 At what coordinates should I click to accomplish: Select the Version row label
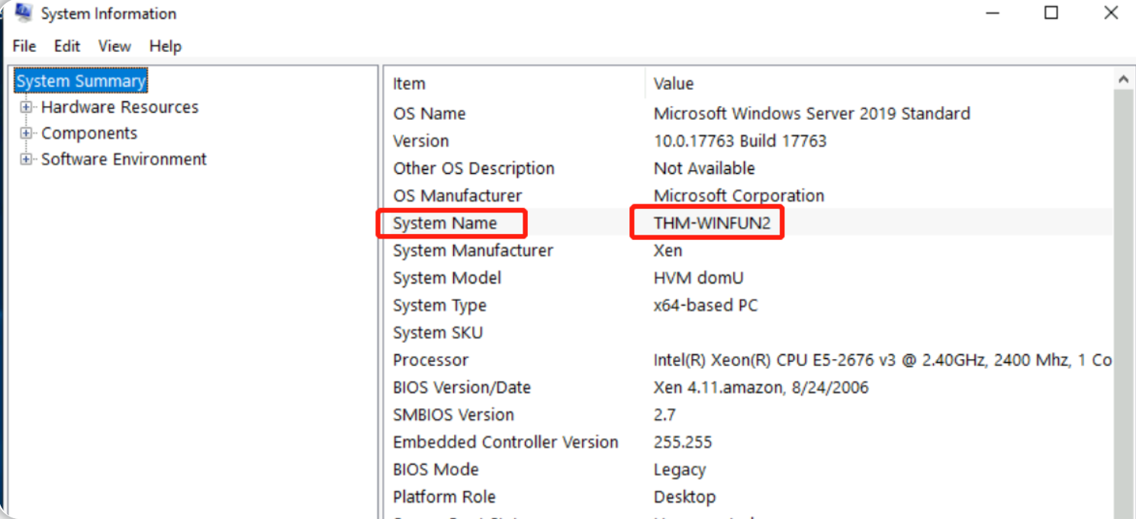pyautogui.click(x=420, y=141)
